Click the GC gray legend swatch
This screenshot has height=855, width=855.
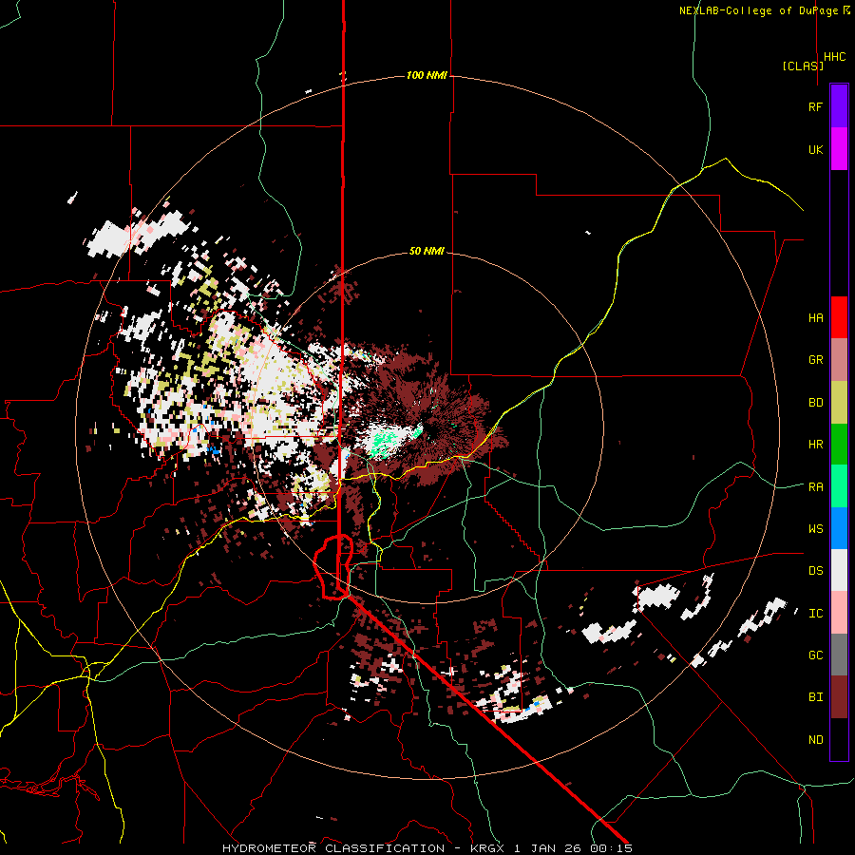click(x=839, y=655)
